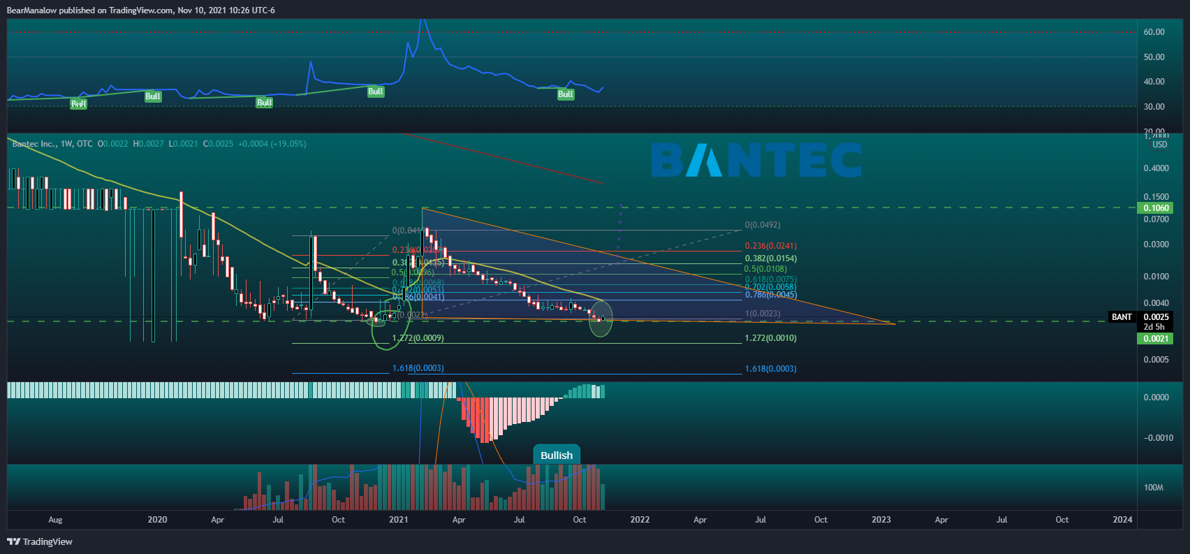
Task: Click the 0.0300 price axis value
Action: pyautogui.click(x=1156, y=245)
